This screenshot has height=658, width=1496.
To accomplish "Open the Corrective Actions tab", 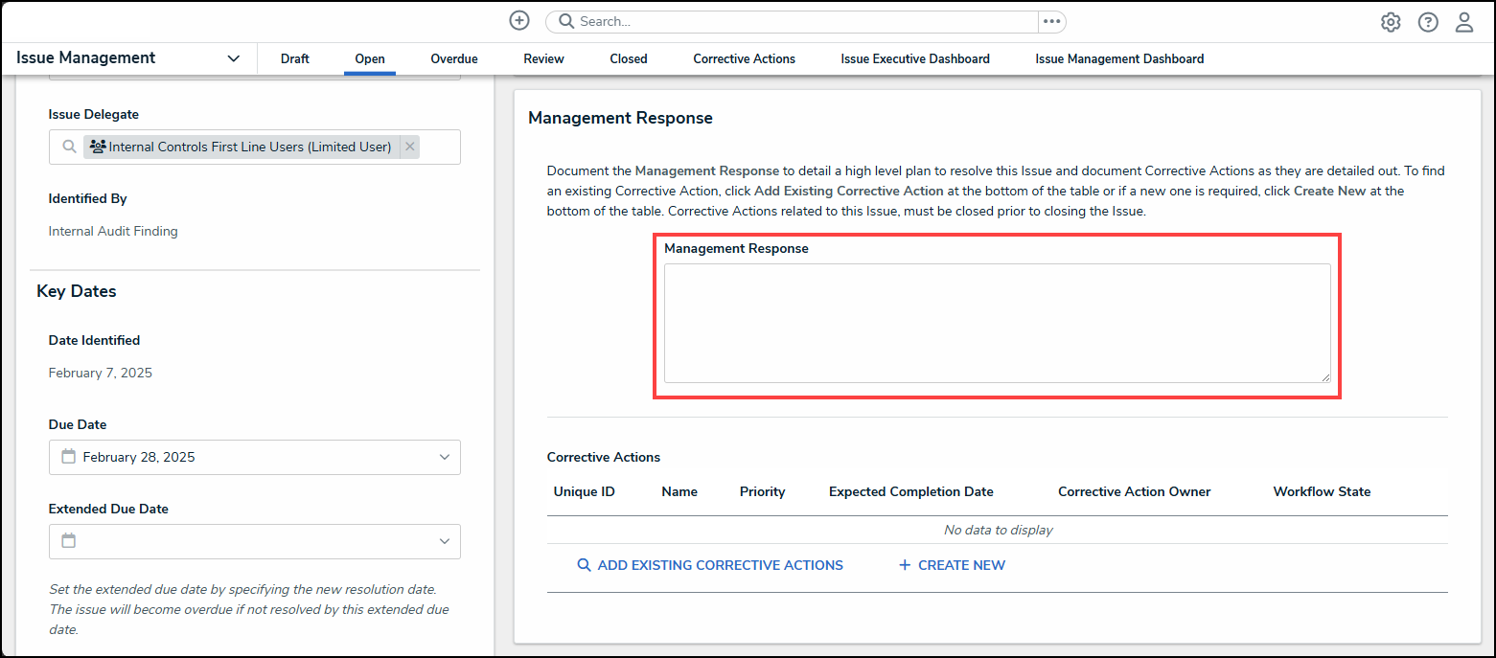I will (x=744, y=58).
